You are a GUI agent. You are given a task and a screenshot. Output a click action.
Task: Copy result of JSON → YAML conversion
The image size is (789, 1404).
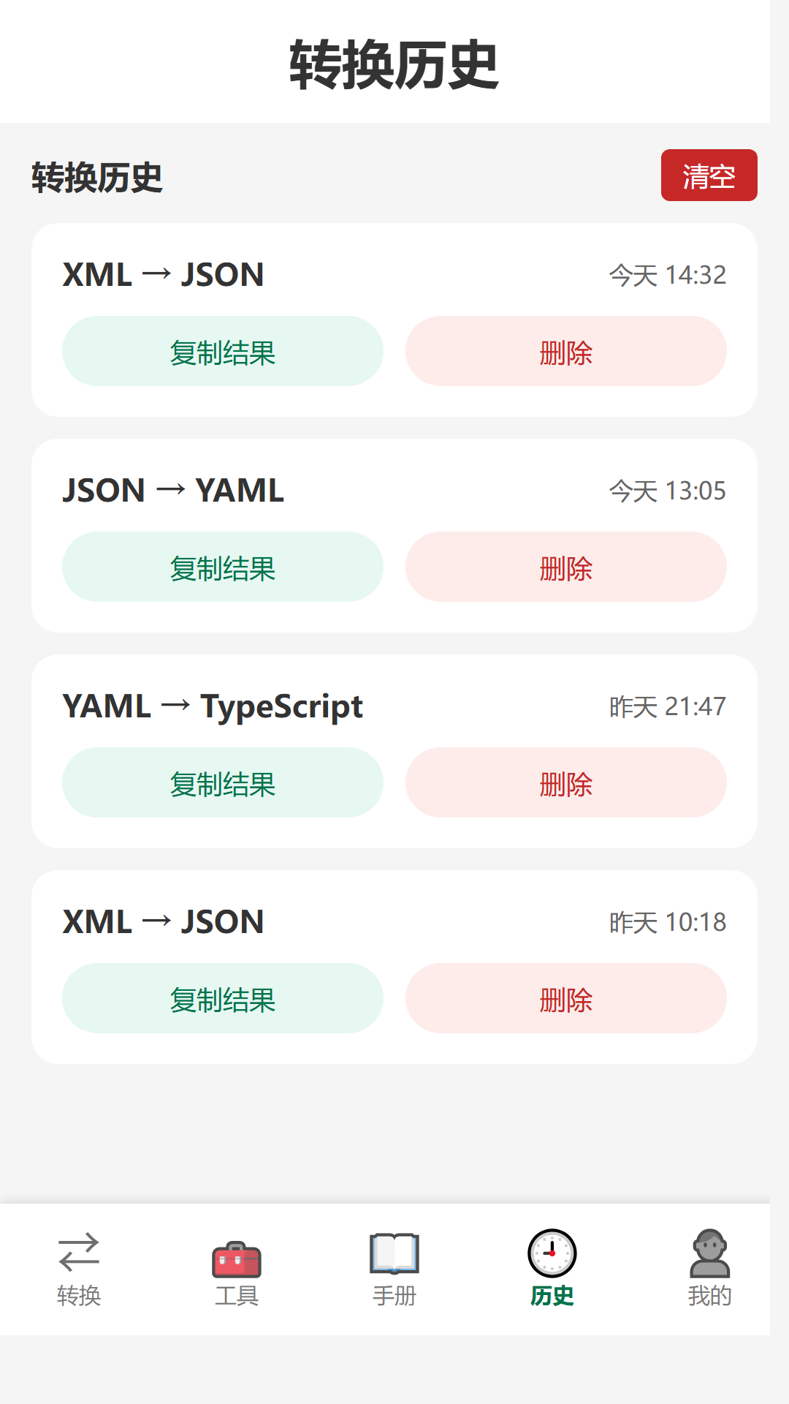pos(223,567)
